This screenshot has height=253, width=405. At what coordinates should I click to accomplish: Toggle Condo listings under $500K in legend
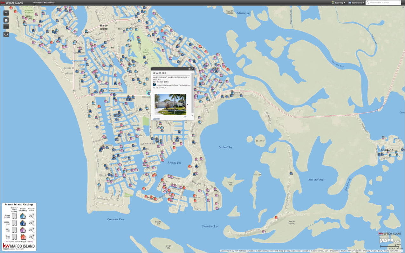coord(14,216)
